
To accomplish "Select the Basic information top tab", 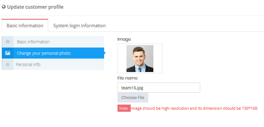I will [25, 26].
